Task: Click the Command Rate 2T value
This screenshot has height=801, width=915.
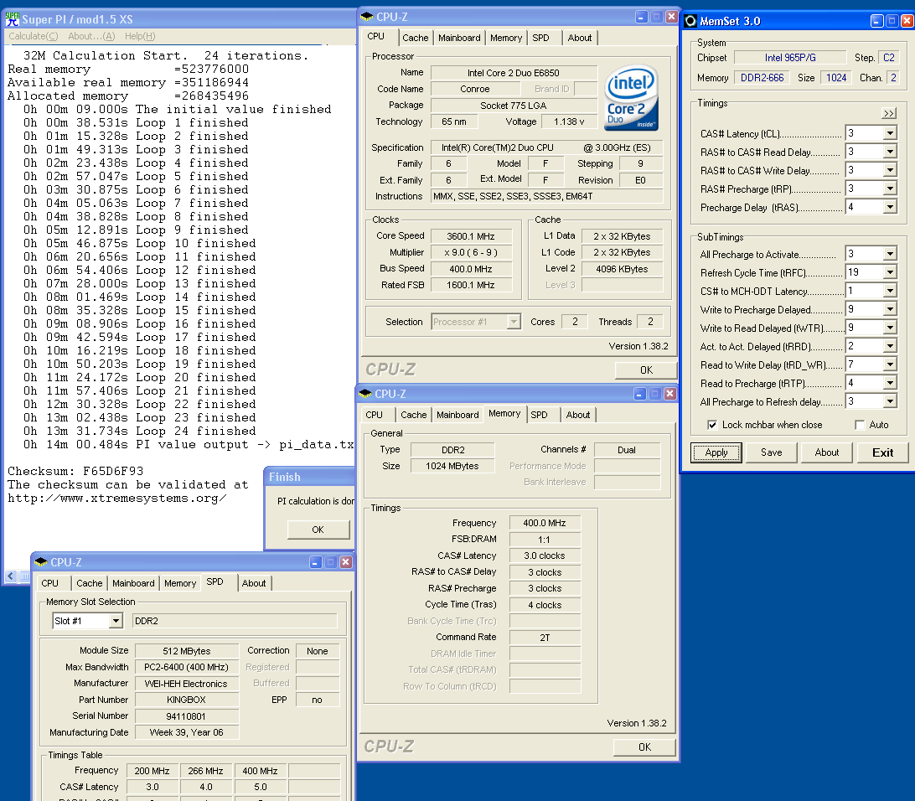Action: click(x=545, y=638)
